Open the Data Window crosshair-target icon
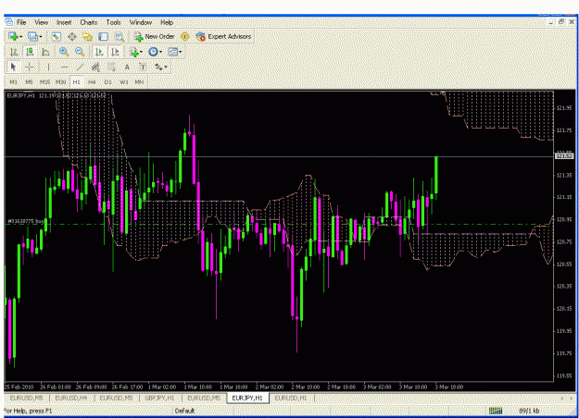The image size is (579, 418). (72, 36)
